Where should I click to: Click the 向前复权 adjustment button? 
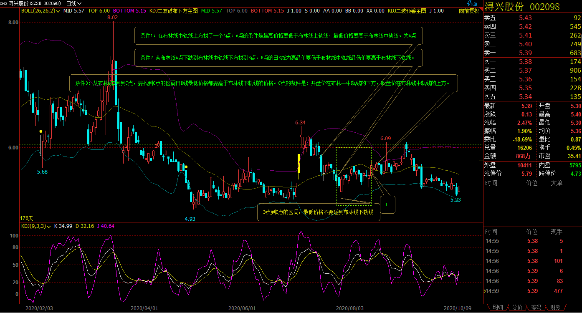(x=468, y=11)
